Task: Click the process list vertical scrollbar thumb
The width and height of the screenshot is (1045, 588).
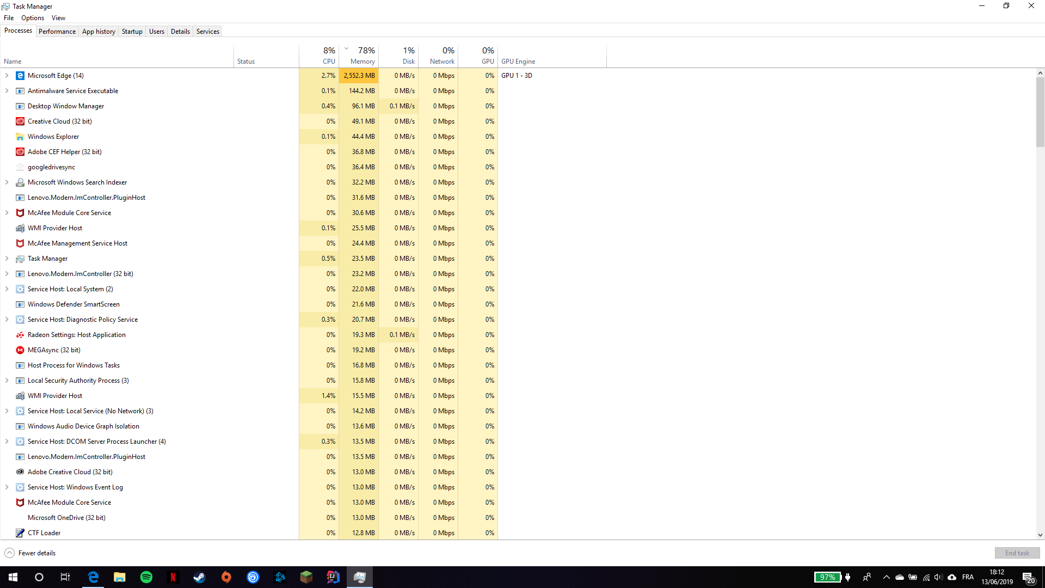Action: (x=1040, y=112)
